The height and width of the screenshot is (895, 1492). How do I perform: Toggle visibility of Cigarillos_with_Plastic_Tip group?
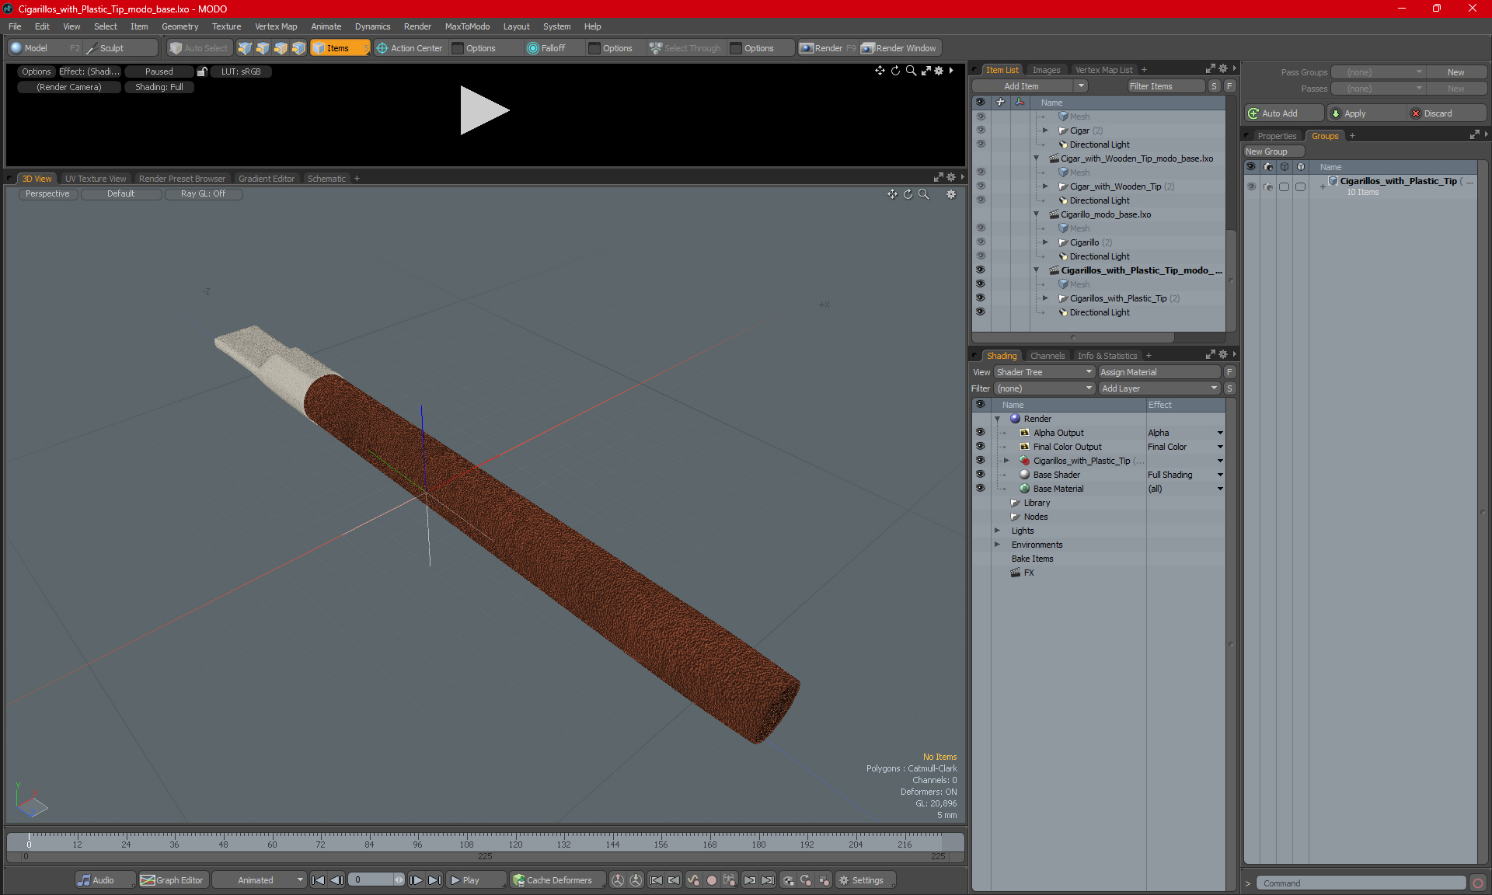click(x=1251, y=186)
